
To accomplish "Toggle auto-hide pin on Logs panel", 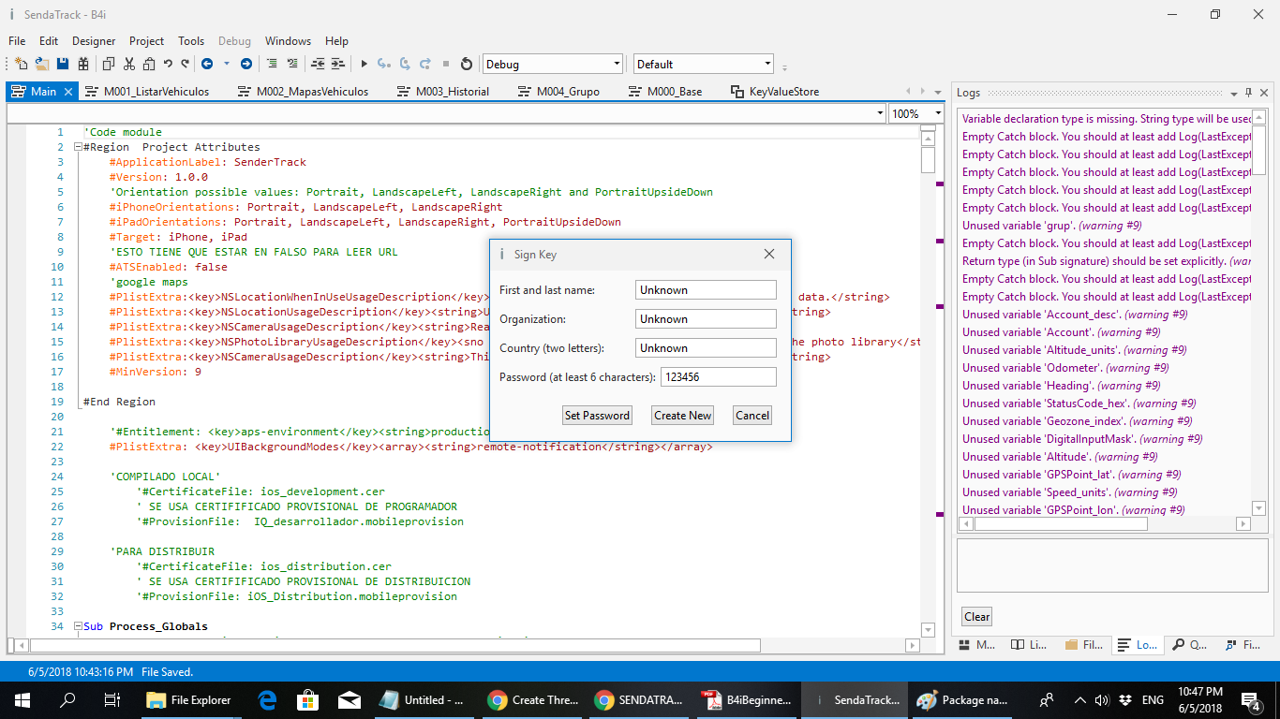I will coord(1248,93).
